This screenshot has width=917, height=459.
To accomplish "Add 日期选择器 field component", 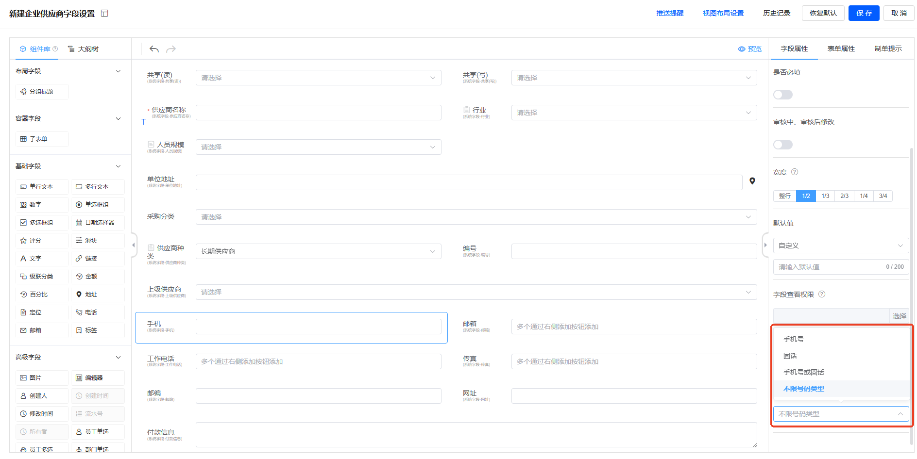I will point(98,223).
